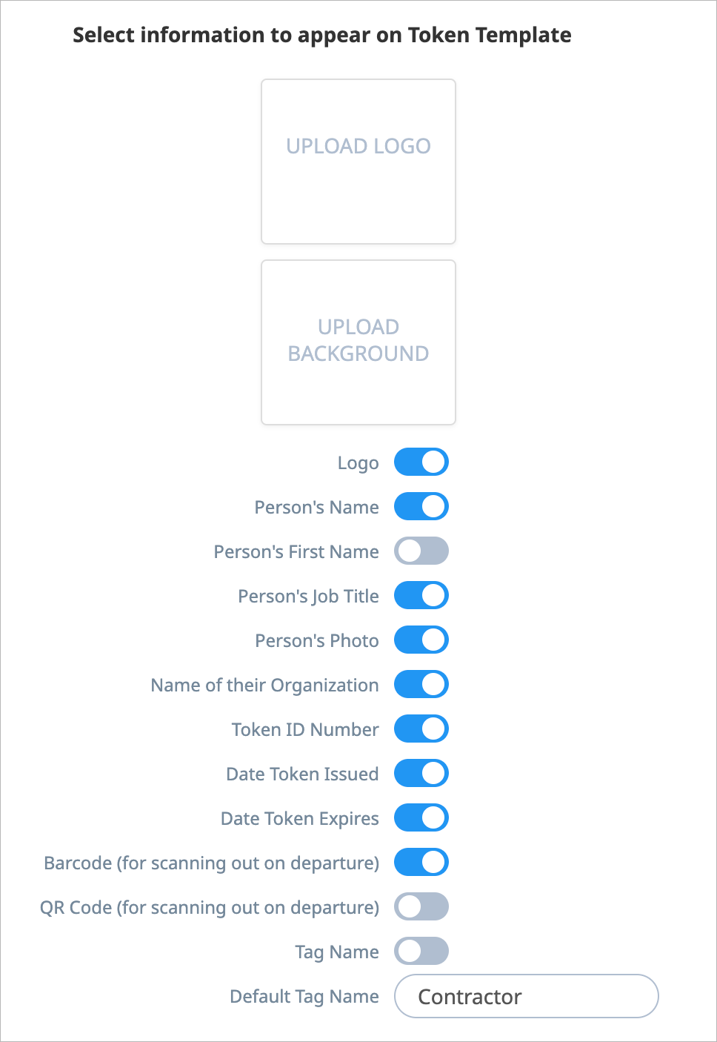The height and width of the screenshot is (1042, 717).
Task: Toggle off Name of their Organization
Action: [x=421, y=684]
